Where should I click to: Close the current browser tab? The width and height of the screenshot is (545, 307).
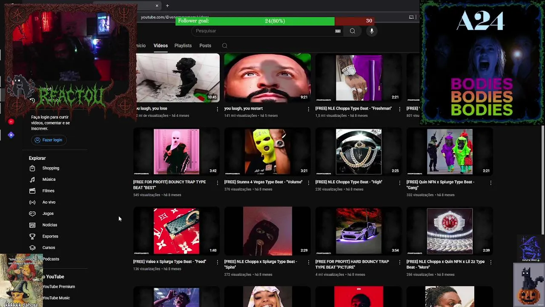(x=157, y=6)
